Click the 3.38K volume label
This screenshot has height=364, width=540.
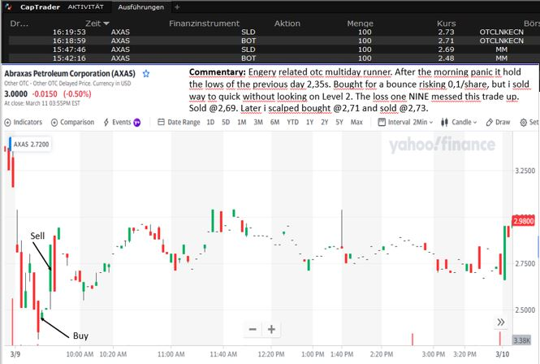tap(522, 340)
